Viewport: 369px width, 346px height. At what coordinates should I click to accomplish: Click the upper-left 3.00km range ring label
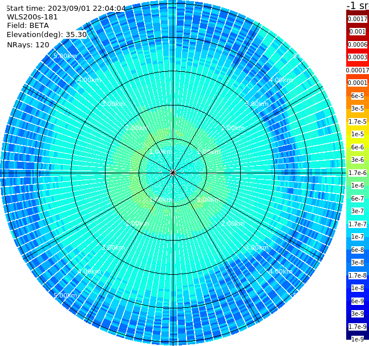click(x=113, y=104)
